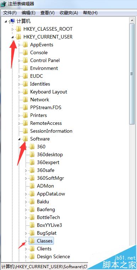The height and width of the screenshot is (270, 137).
Task: Select the ADMon folder icon
Action: pos(32,186)
